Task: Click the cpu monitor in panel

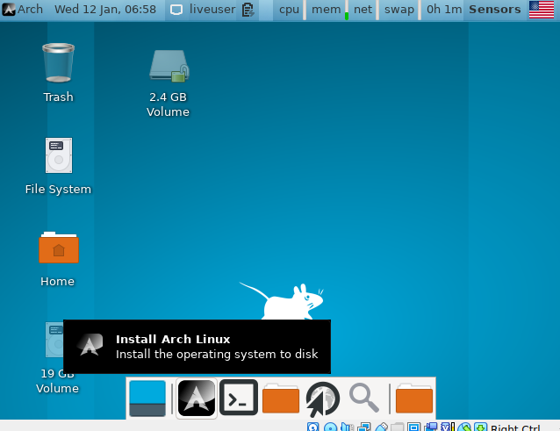Action: click(x=289, y=10)
